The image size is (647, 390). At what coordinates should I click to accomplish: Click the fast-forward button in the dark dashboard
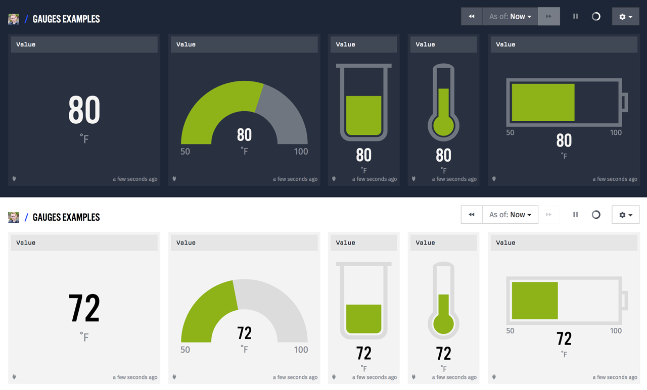548,17
